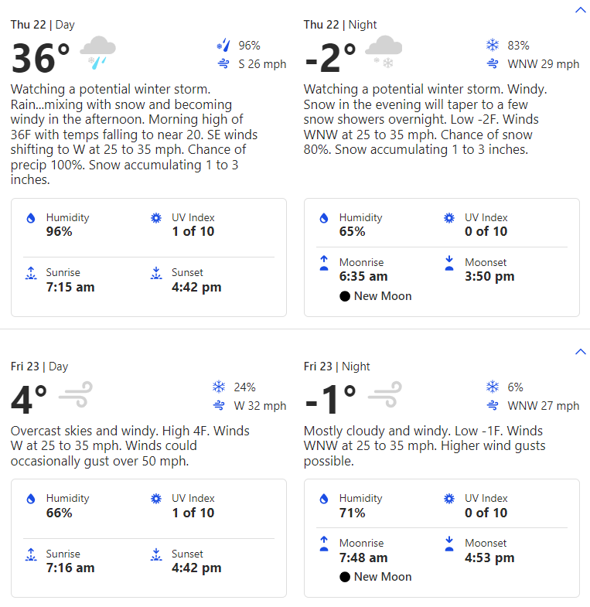
Task: Select the Thu 22 Day heading
Action: pos(43,25)
